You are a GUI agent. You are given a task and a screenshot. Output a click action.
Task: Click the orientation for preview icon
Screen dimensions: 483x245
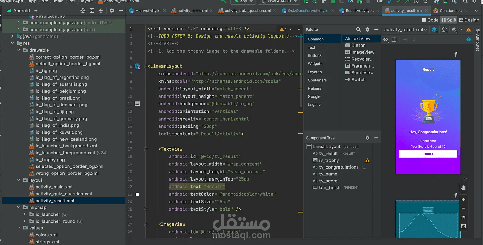[445, 30]
